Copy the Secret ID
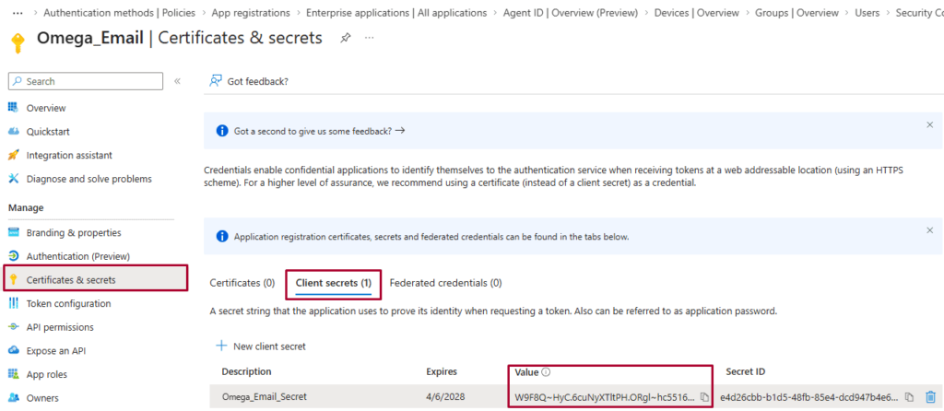The image size is (944, 411). (910, 397)
